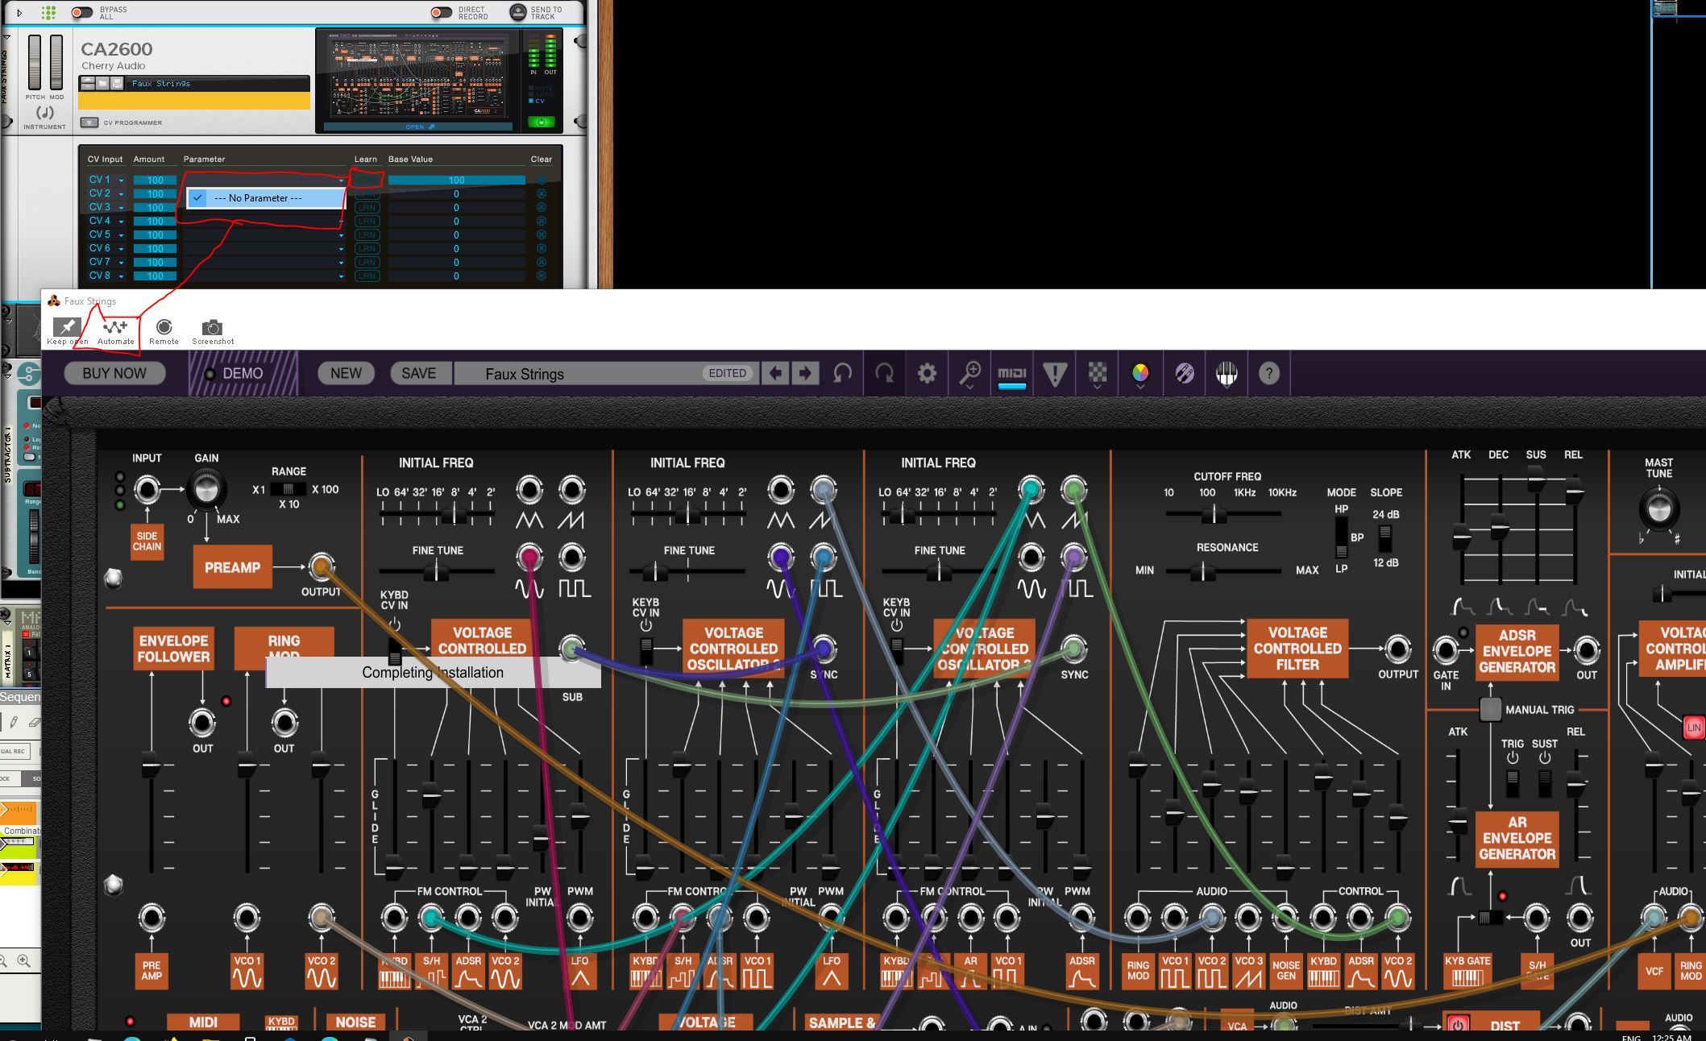1706x1041 pixels.
Task: Toggle the AR envelope TRIG switch
Action: (1513, 783)
